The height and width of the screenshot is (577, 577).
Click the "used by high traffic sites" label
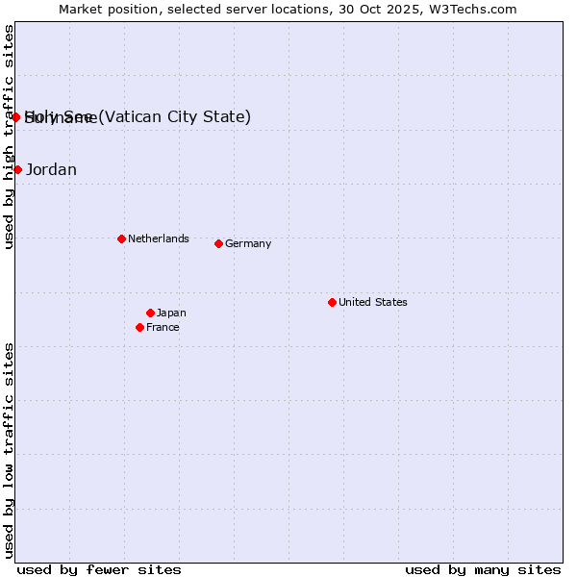pyautogui.click(x=9, y=137)
